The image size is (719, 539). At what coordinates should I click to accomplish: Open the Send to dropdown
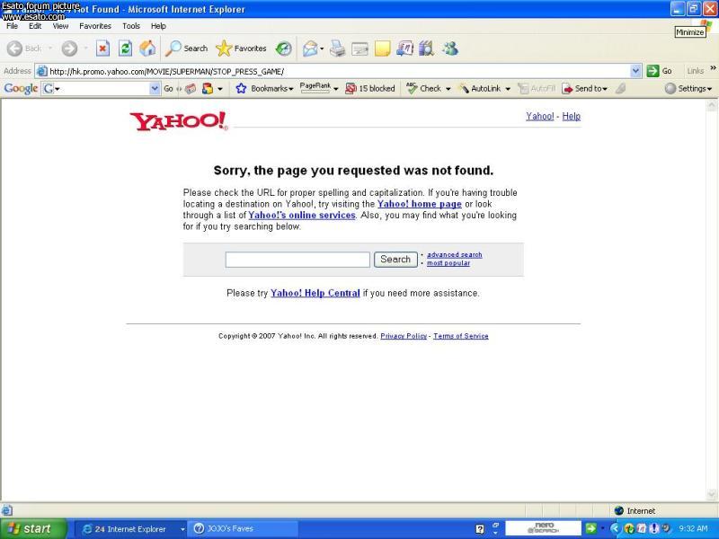pos(585,88)
